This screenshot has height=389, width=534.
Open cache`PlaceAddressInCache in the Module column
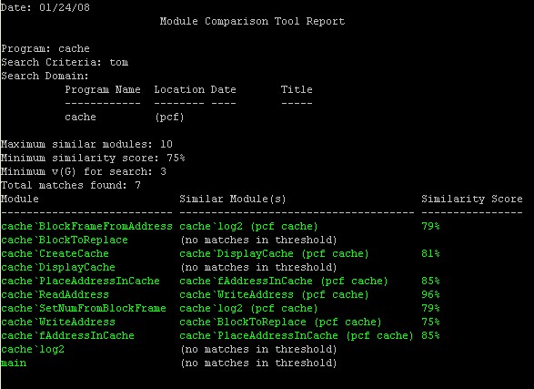pyautogui.click(x=80, y=281)
